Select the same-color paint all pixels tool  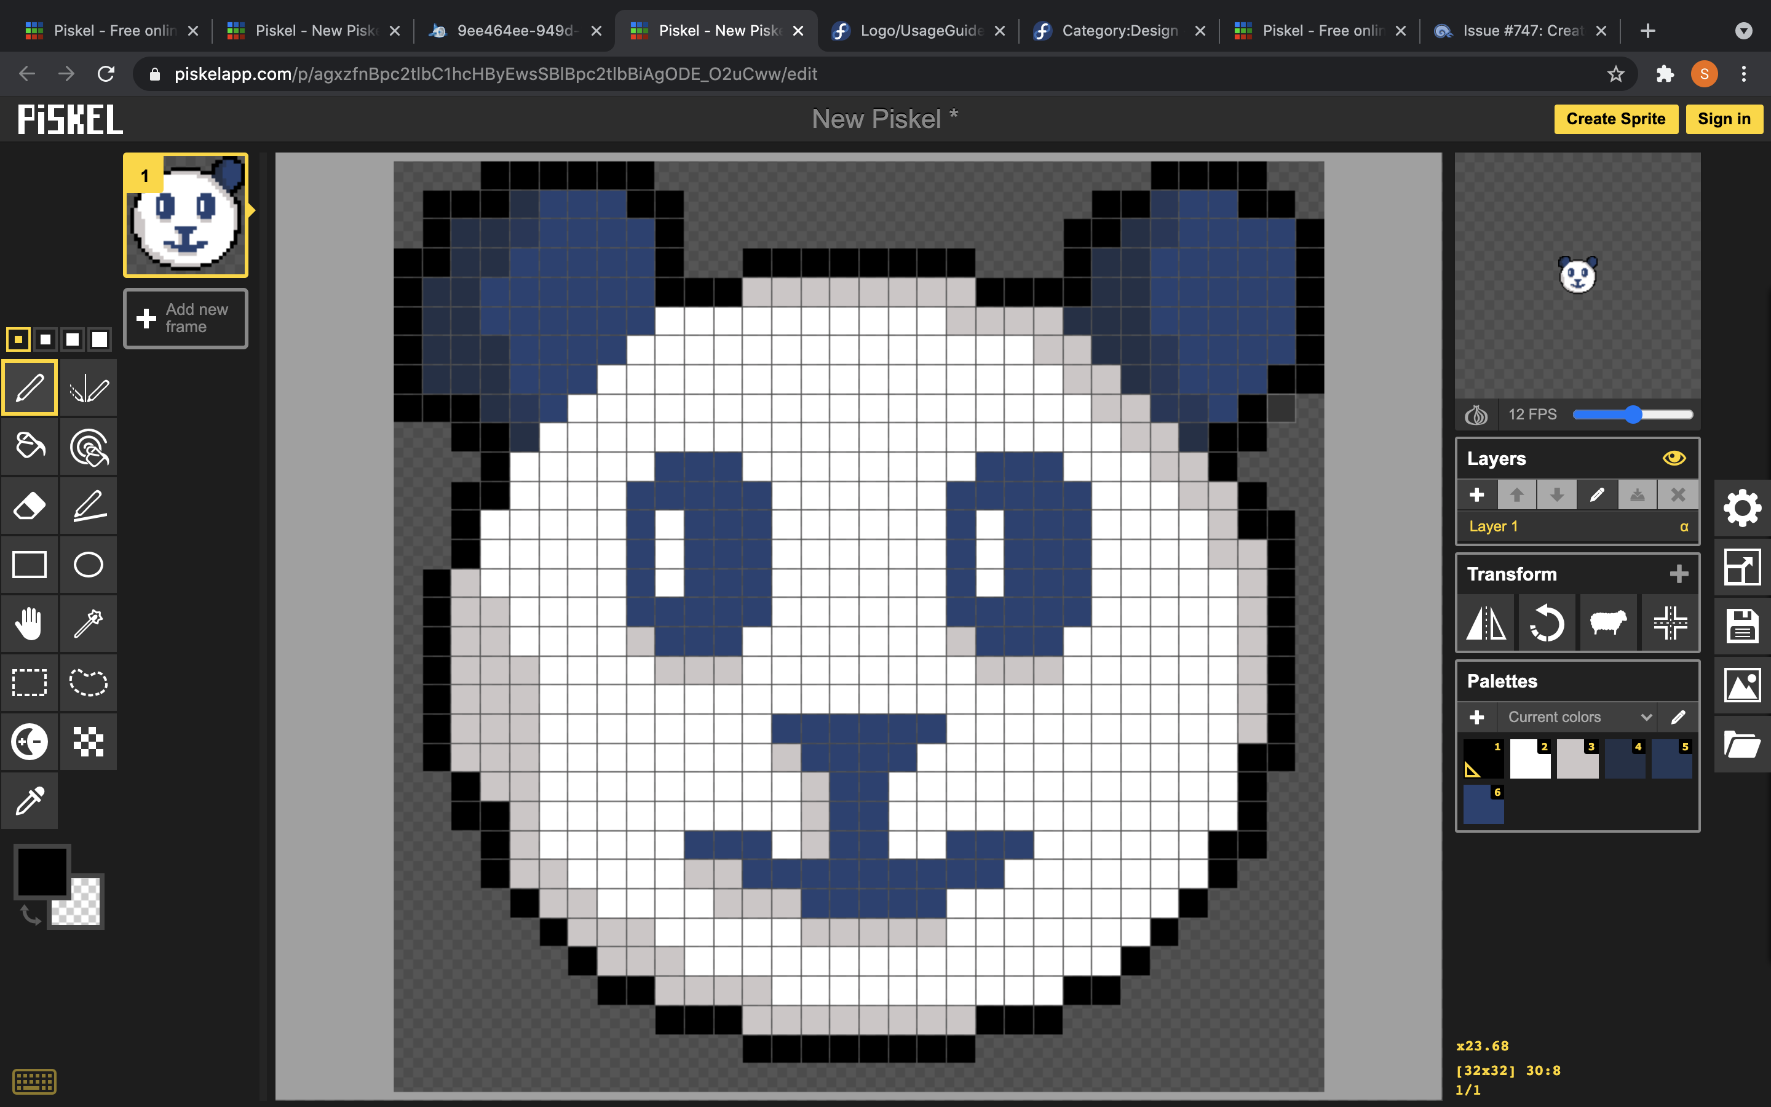coord(89,446)
